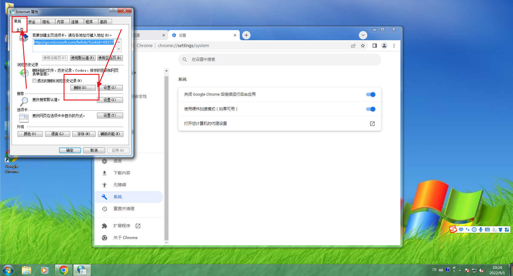Click the Chrome taskbar icon
Viewport: 513px width, 276px height.
point(63,270)
